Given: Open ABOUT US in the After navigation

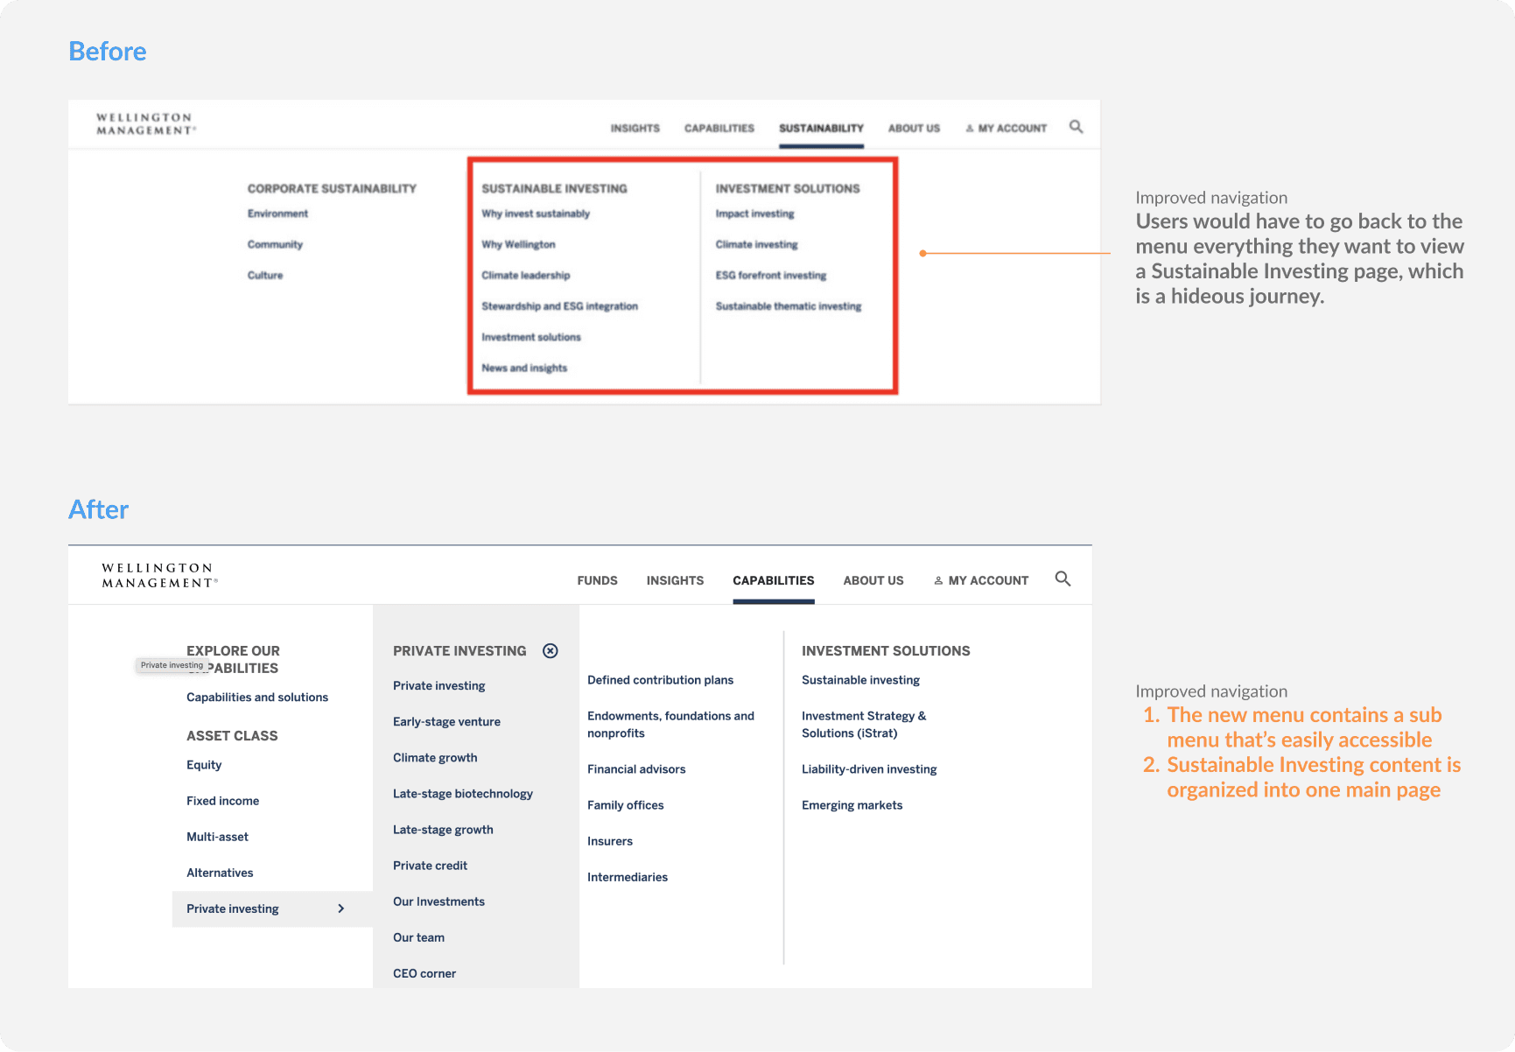Looking at the screenshot, I should [x=873, y=580].
